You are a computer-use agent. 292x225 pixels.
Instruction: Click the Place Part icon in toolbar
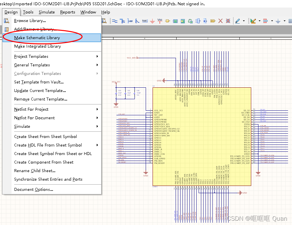(167, 21)
